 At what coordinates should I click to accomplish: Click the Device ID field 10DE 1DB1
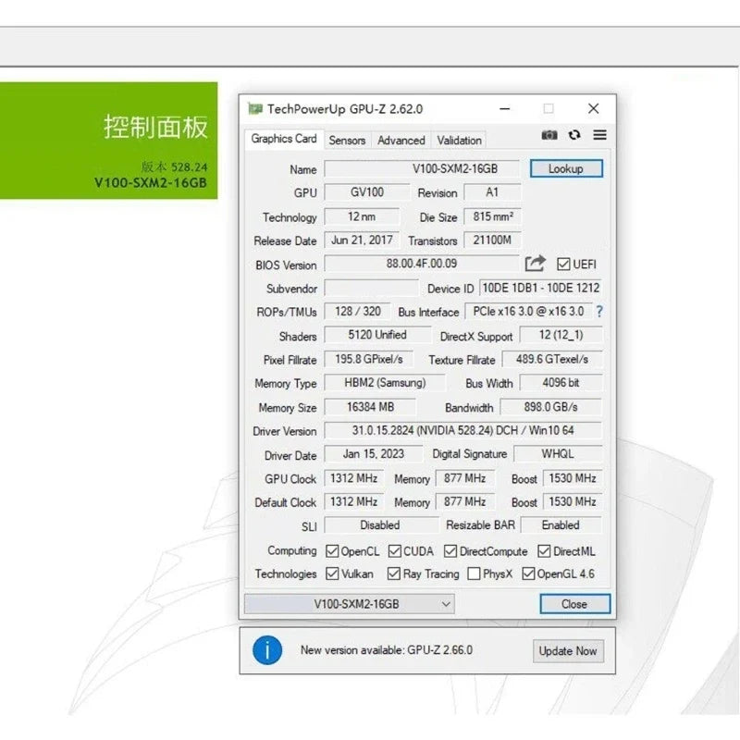[x=541, y=288]
